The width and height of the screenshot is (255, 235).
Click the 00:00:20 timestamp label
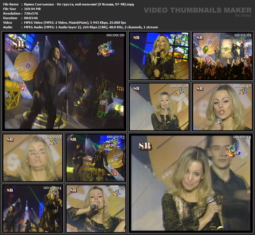[x=115, y=35]
